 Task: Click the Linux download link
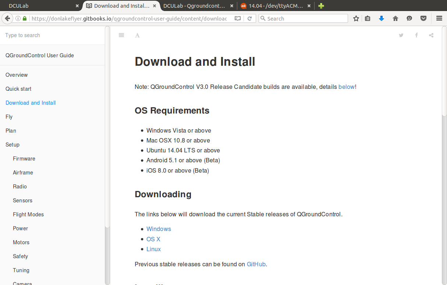click(153, 249)
